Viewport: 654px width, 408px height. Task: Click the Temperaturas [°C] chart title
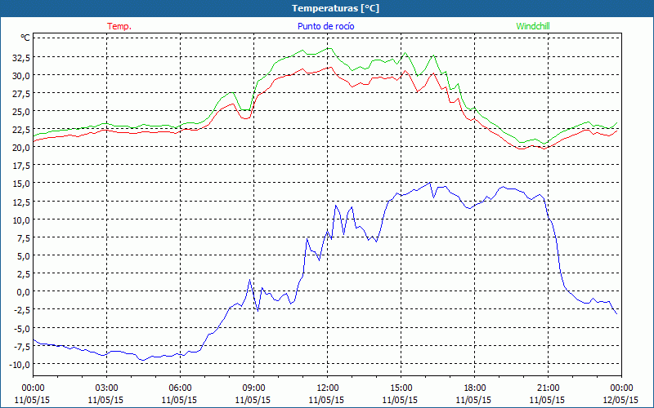tap(335, 8)
